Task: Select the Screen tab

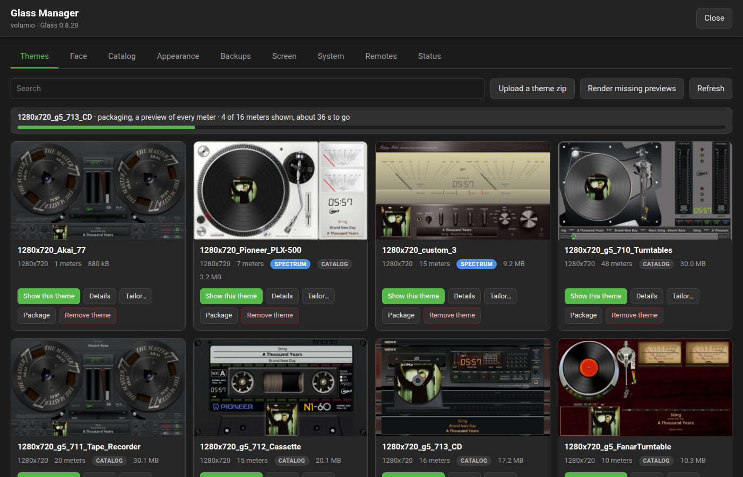Action: coord(284,56)
